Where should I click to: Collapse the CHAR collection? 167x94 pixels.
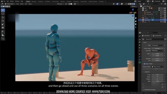(x=141, y=10)
